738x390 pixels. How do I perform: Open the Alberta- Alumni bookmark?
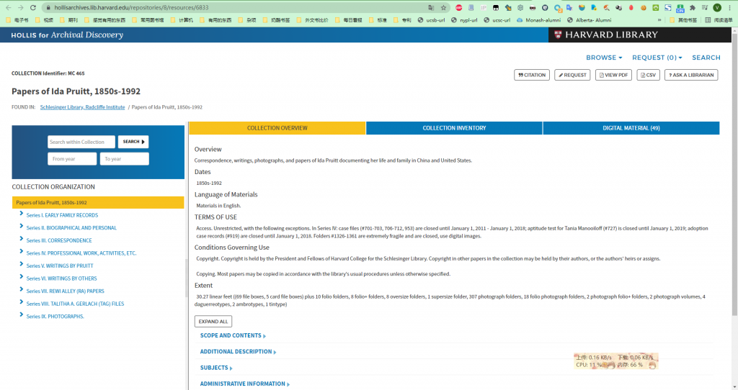[590, 20]
